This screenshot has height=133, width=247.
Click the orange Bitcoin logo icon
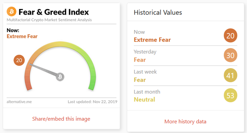point(11,11)
